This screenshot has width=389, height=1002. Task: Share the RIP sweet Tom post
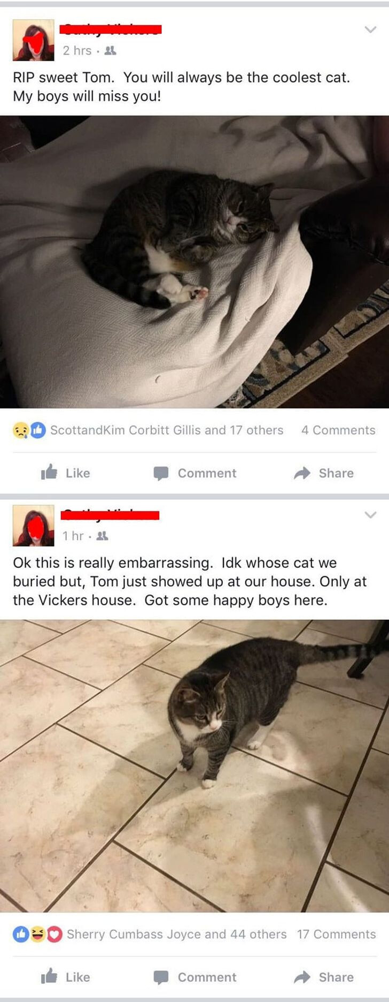[324, 473]
